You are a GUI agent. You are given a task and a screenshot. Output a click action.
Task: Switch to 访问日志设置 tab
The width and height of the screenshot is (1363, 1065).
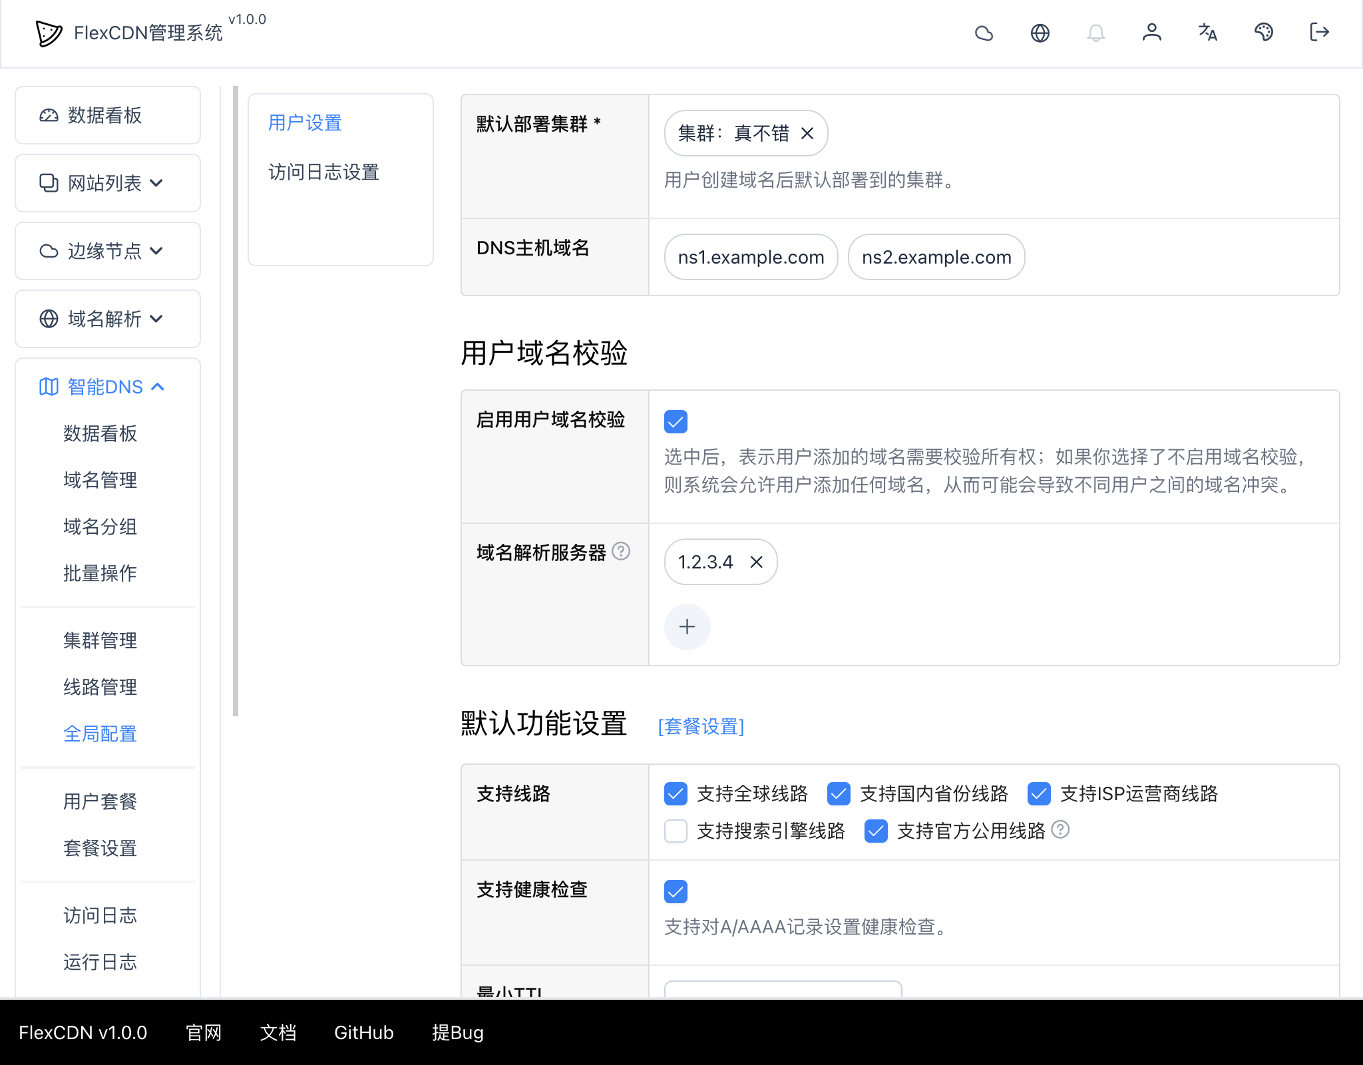coord(323,173)
